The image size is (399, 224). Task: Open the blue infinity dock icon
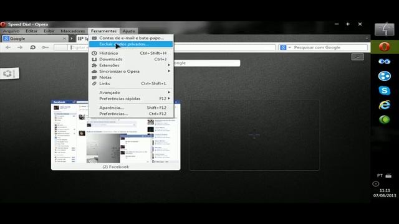(384, 62)
